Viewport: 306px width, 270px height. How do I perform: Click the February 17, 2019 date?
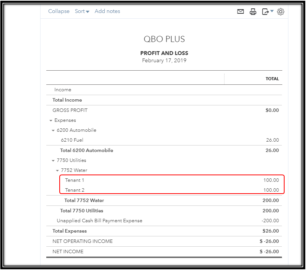[164, 61]
